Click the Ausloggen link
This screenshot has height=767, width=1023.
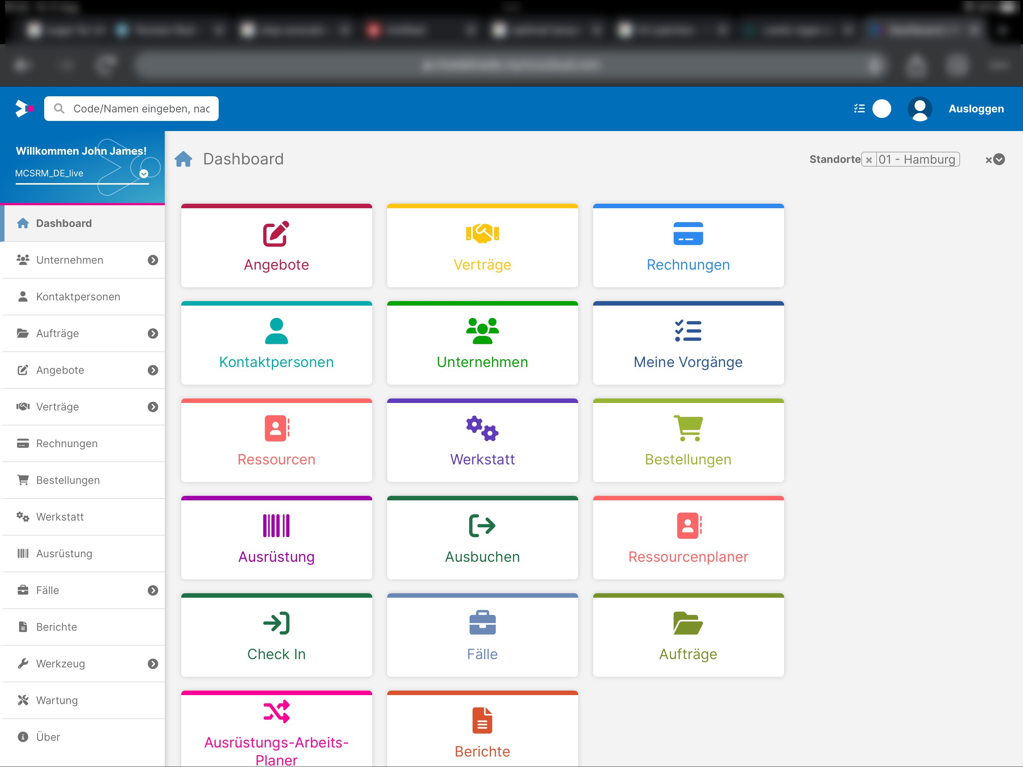click(976, 109)
